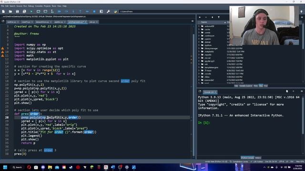Execute the current debug line
This screenshot has width=305, height=171.
click(x=66, y=11)
